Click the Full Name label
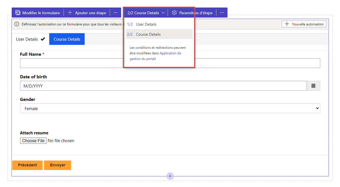Image resolution: width=340 pixels, height=187 pixels. pyautogui.click(x=31, y=54)
